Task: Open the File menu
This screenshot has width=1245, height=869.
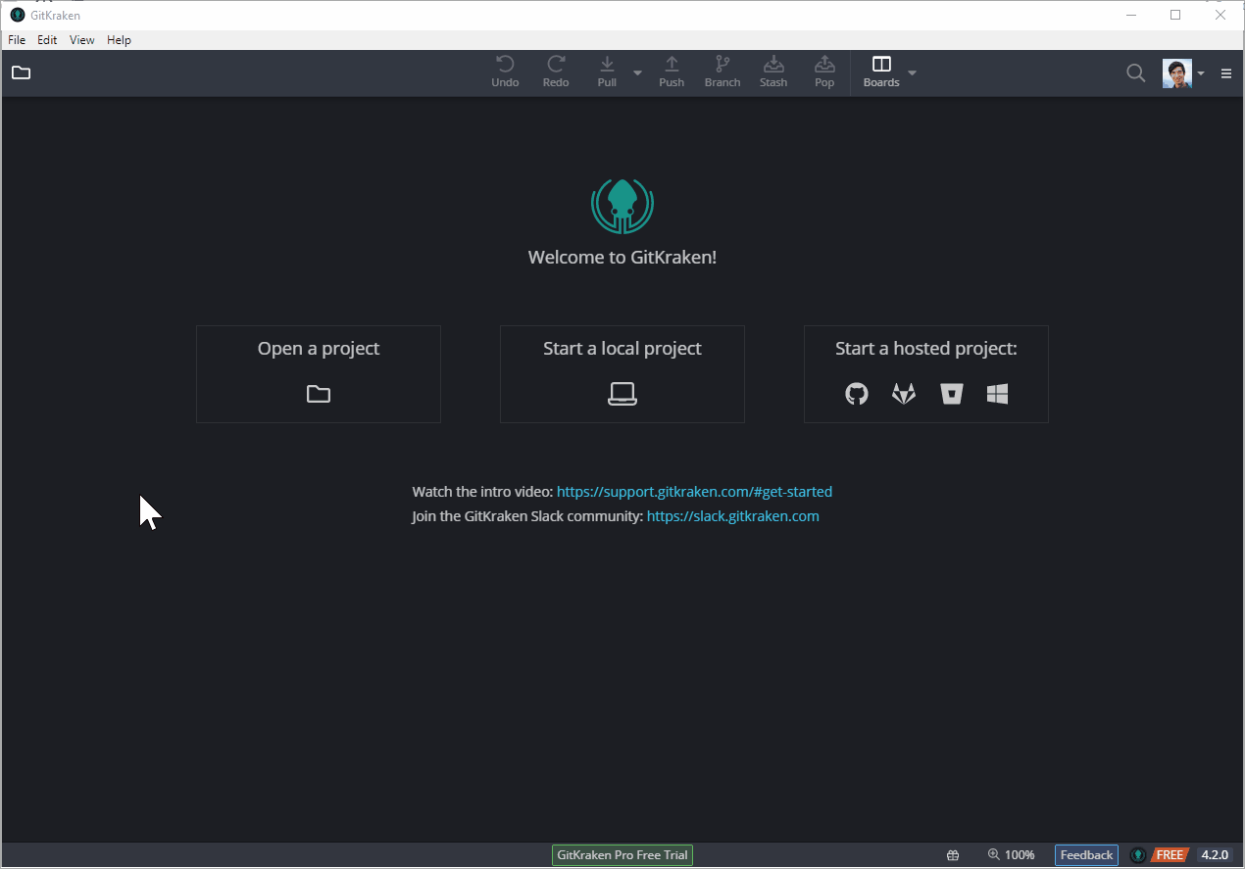Action: 17,40
